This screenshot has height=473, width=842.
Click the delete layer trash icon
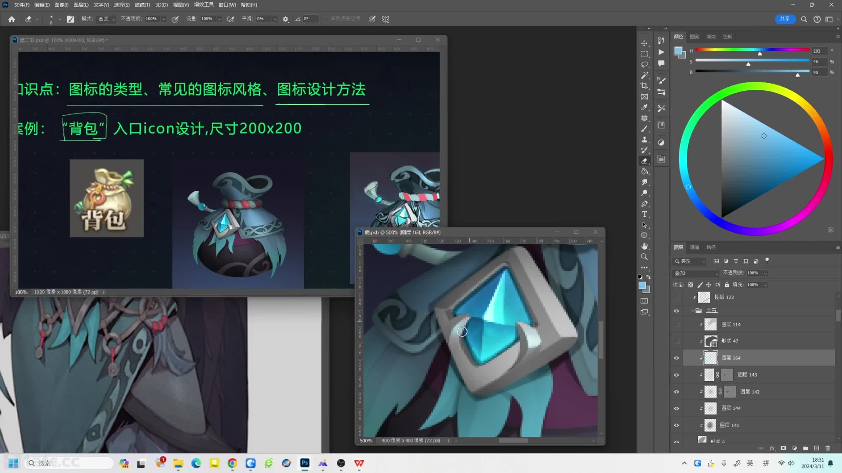tap(828, 448)
